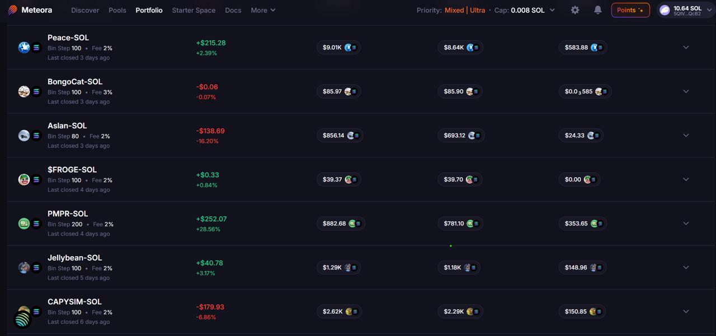The image size is (716, 336).
Task: Open the More dropdown menu
Action: click(x=263, y=10)
